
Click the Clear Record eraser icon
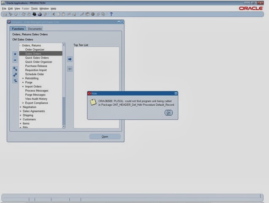pyautogui.click(x=69, y=14)
